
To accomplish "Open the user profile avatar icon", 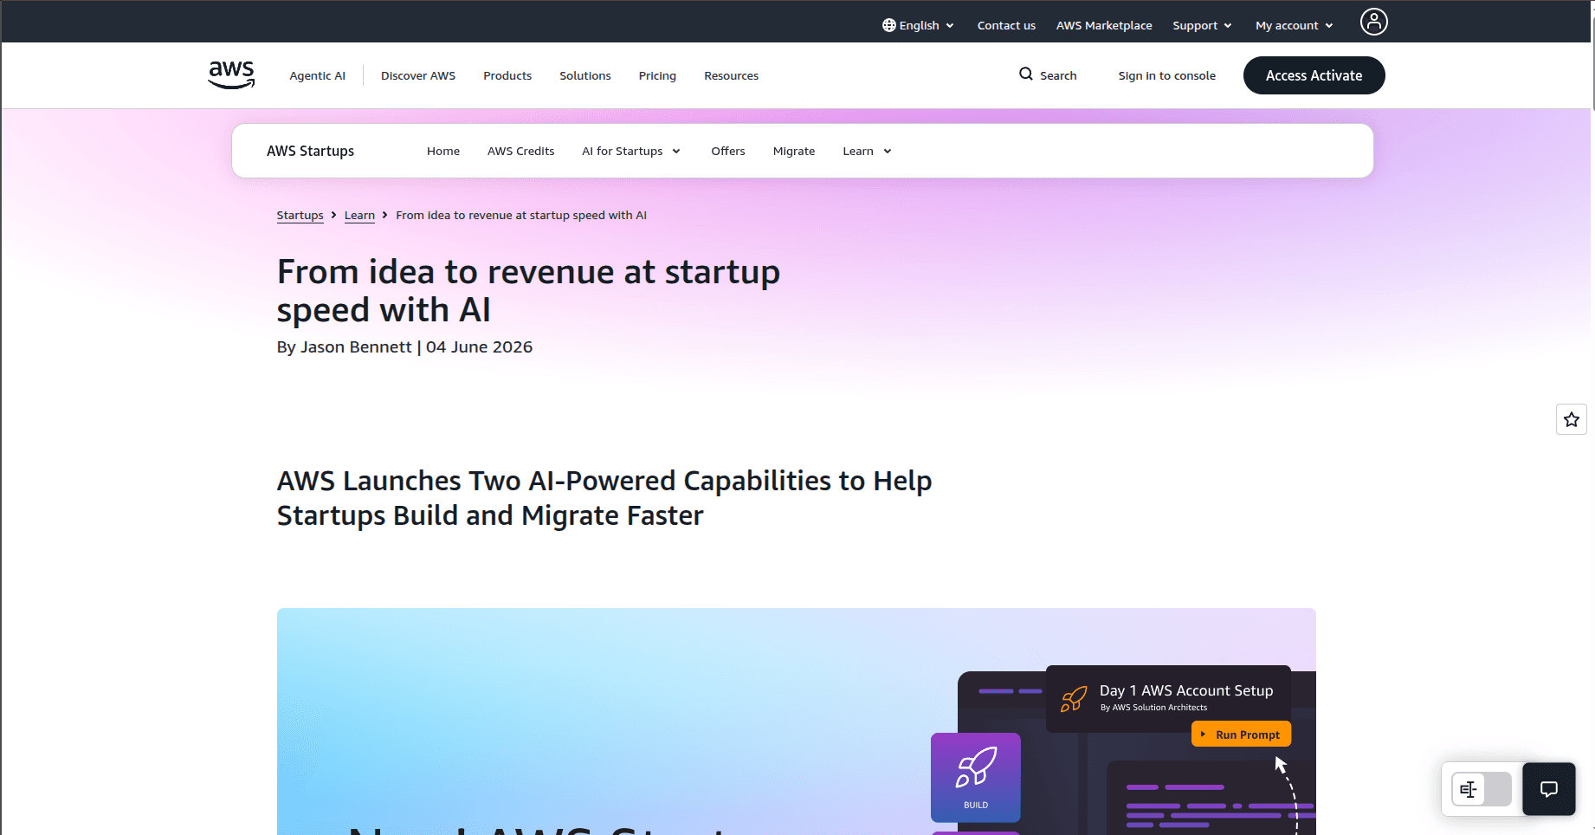I will [x=1373, y=22].
